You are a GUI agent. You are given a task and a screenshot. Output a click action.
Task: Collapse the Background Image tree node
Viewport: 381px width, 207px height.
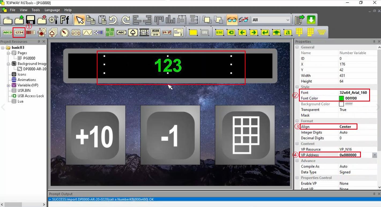[x=8, y=64]
